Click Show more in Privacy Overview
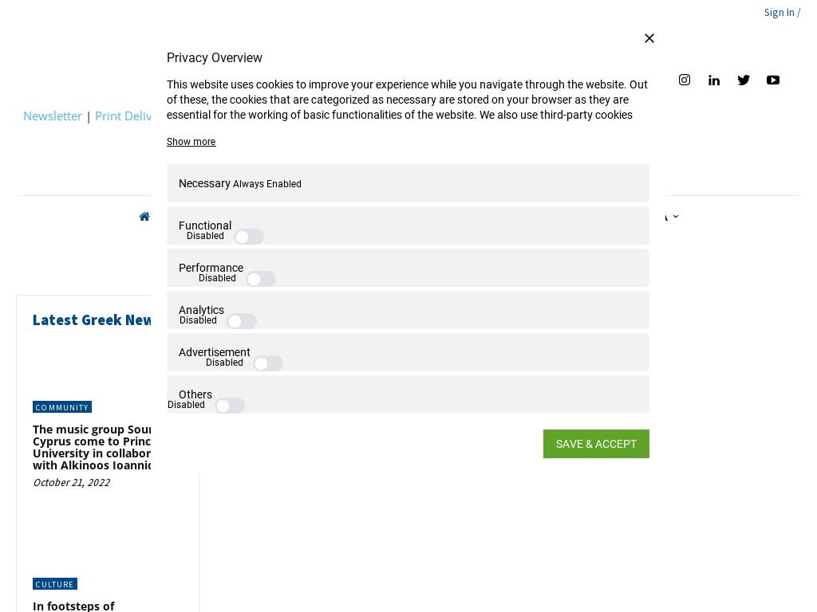 click(x=191, y=142)
